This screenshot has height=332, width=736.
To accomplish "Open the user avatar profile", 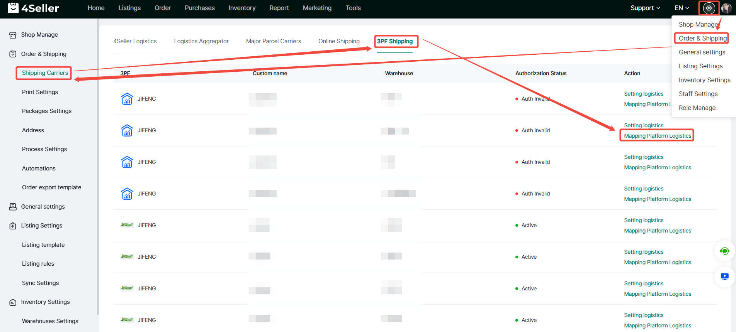I will tap(726, 8).
